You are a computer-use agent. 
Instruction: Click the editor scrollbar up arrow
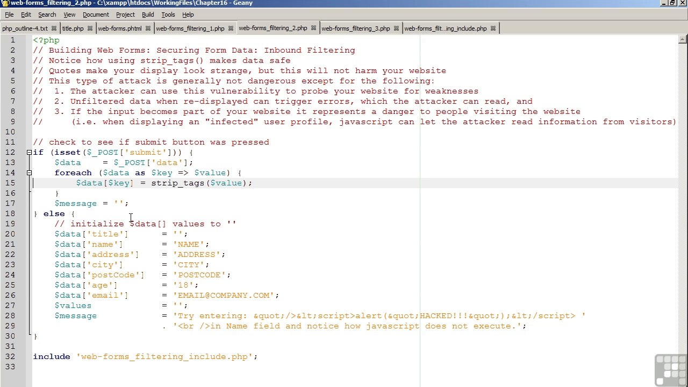tap(683, 39)
